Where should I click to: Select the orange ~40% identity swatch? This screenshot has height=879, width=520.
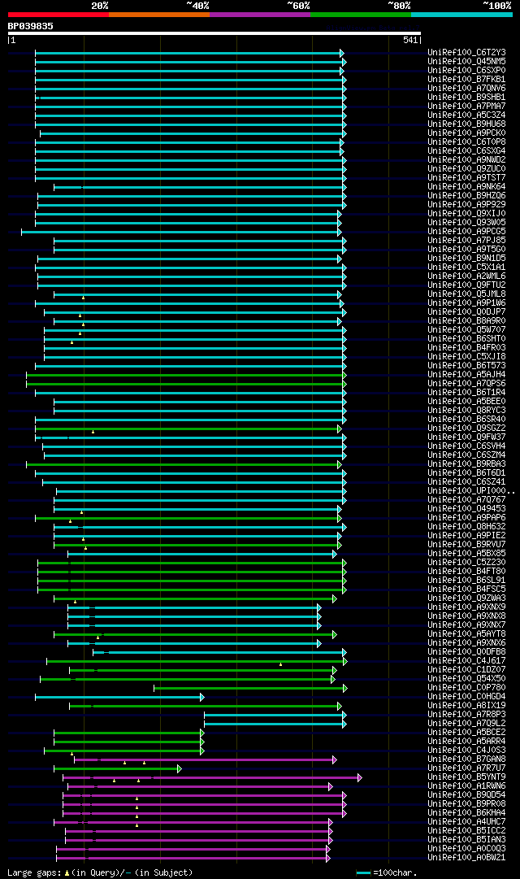coord(159,15)
